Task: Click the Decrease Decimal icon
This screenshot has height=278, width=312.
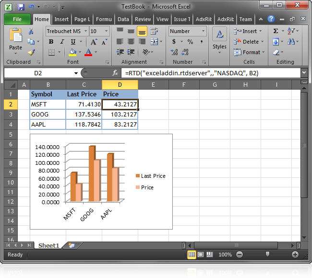Action: point(185,52)
